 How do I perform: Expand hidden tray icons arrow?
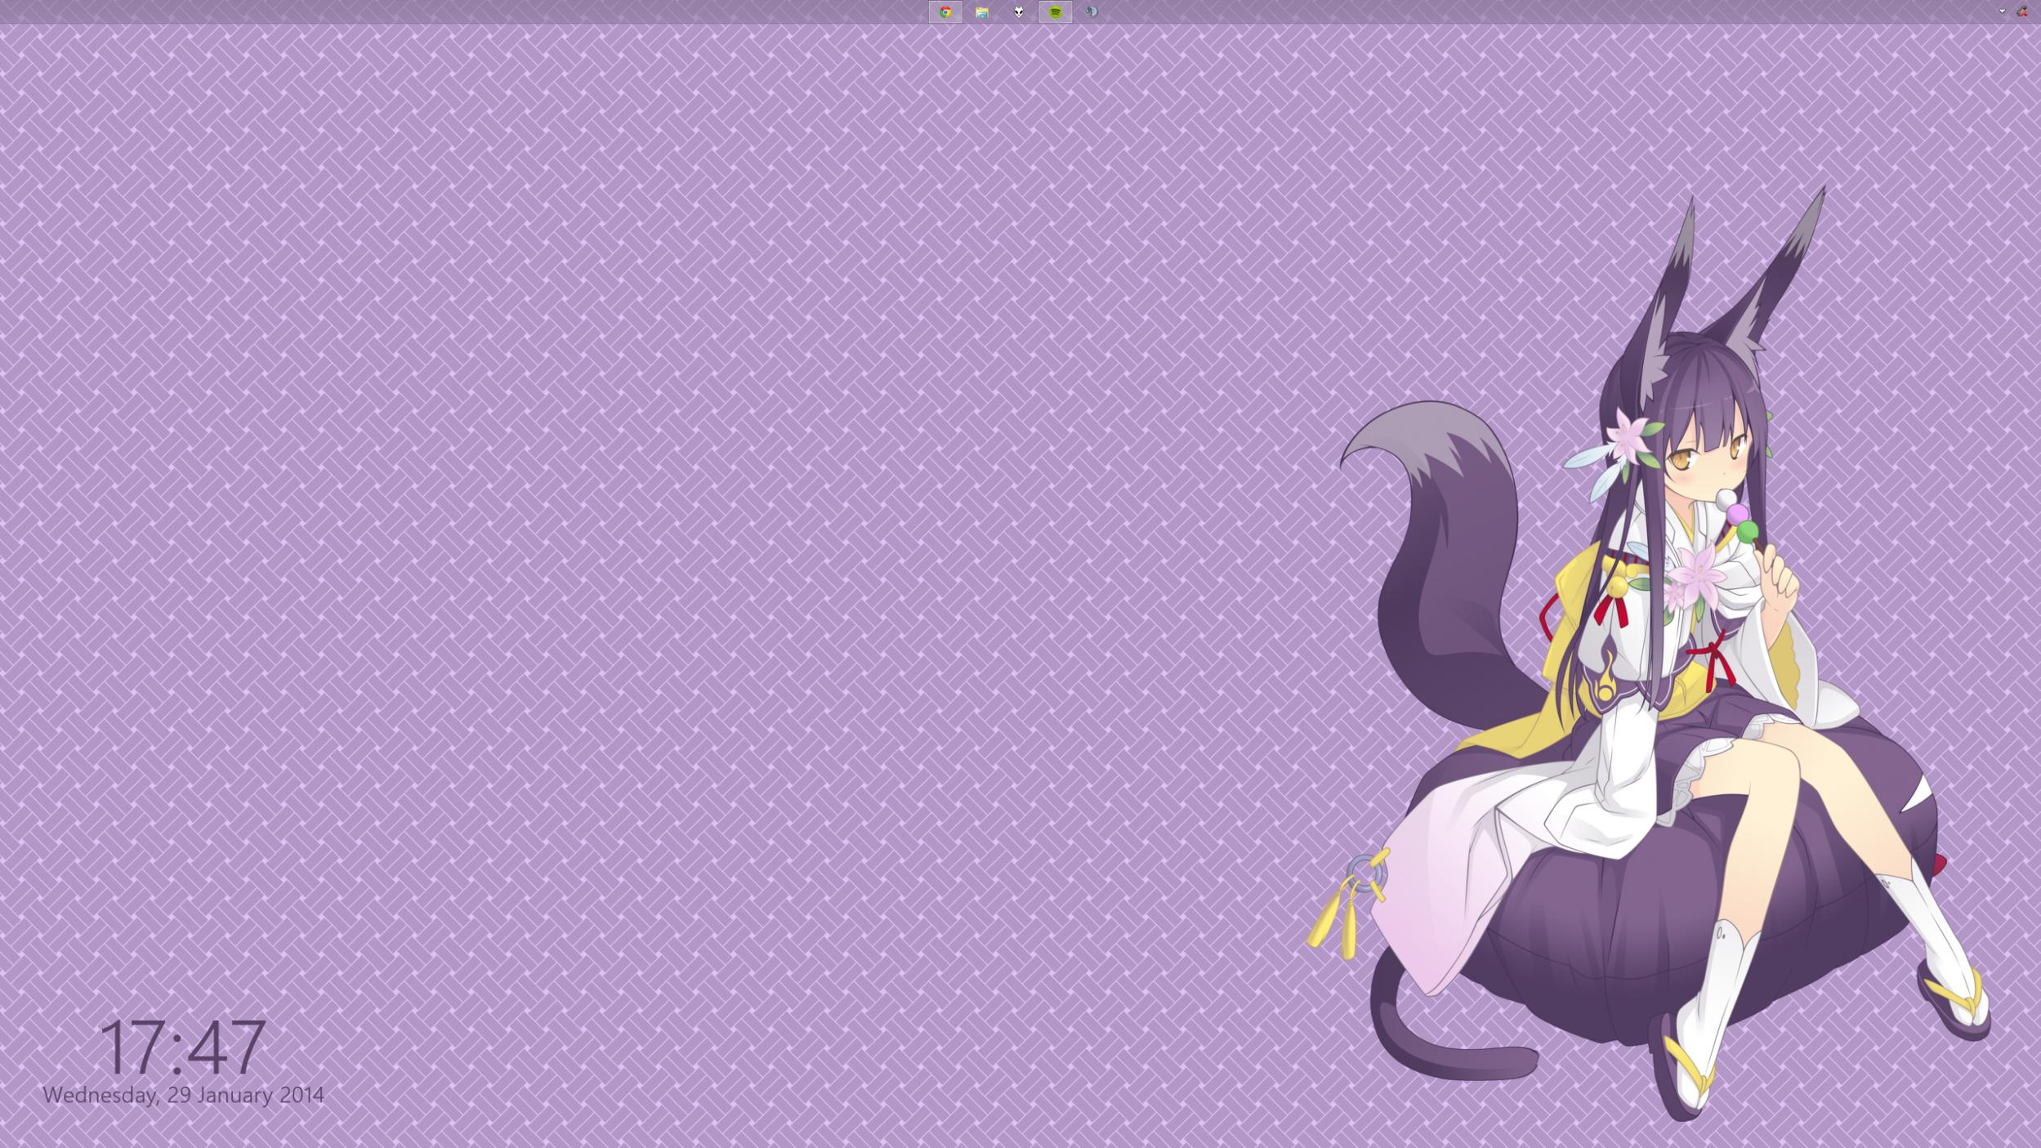(2002, 11)
